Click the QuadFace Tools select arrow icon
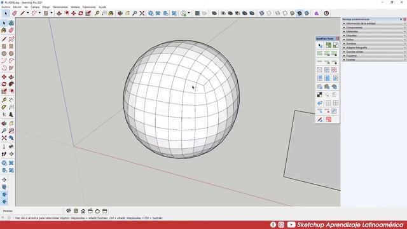The image size is (407, 229). (x=320, y=45)
